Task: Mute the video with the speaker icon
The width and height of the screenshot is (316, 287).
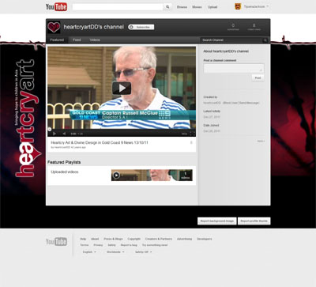Action: [64, 134]
